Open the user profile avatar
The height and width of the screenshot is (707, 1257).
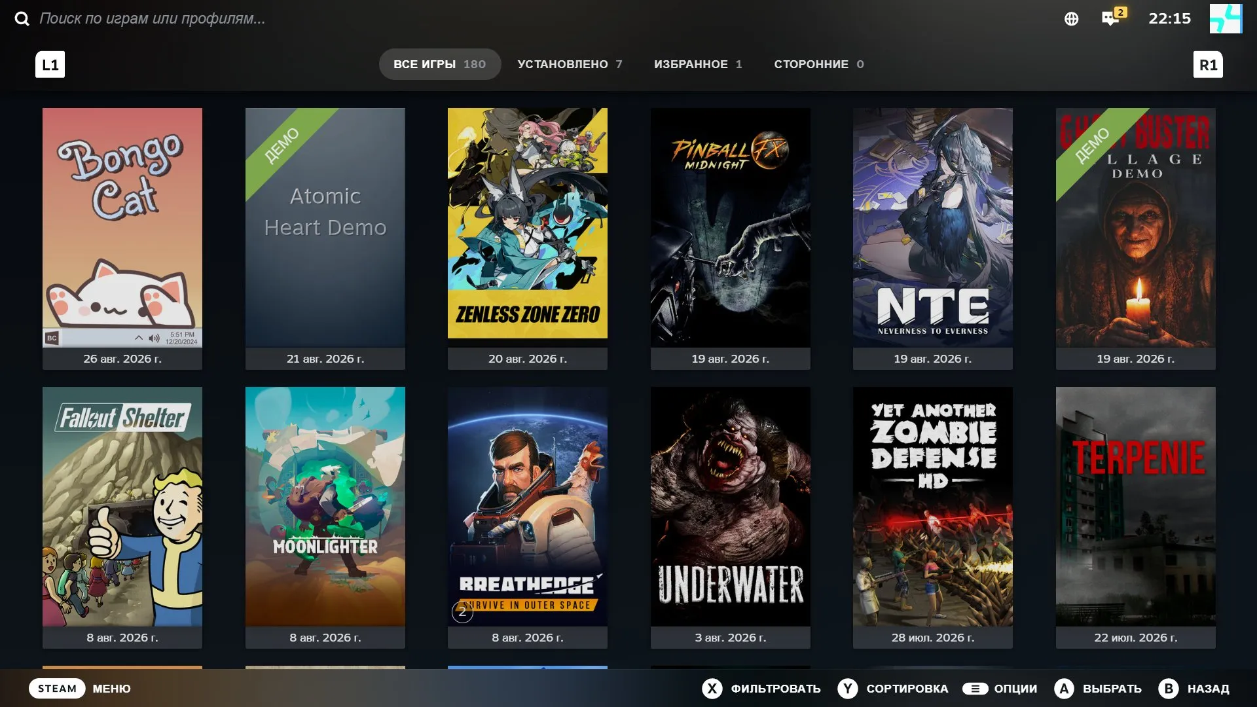[x=1226, y=18]
